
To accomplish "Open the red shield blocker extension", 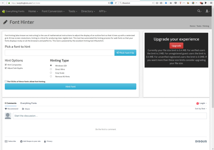I will pyautogui.click(x=201, y=3).
